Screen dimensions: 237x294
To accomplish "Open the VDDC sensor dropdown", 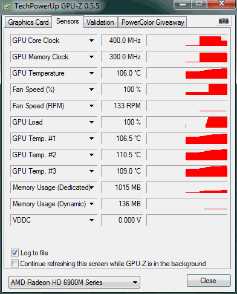I will 91,220.
